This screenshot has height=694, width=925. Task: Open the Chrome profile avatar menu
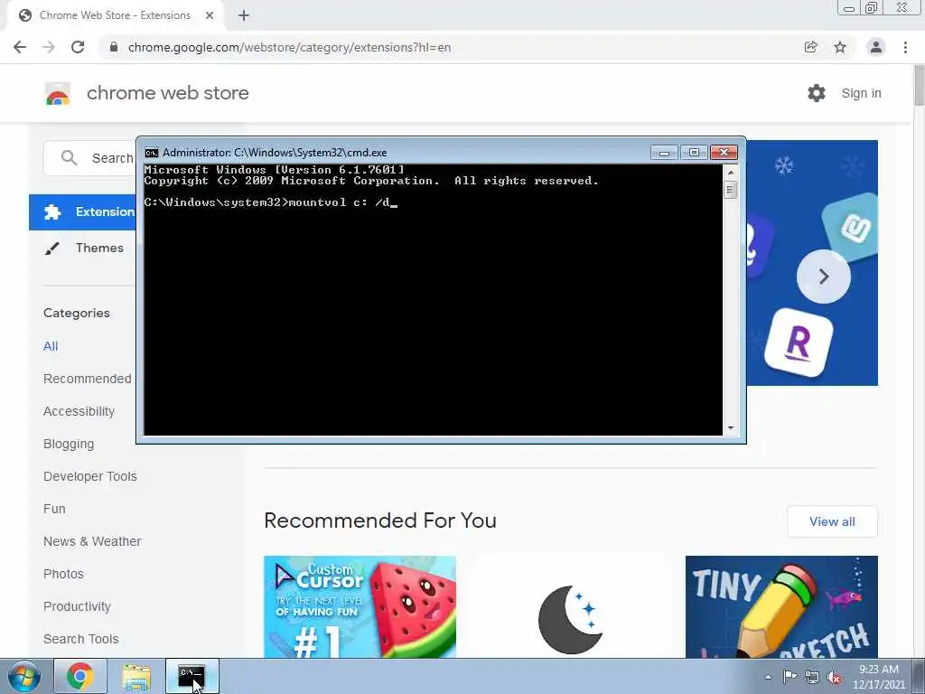tap(876, 47)
